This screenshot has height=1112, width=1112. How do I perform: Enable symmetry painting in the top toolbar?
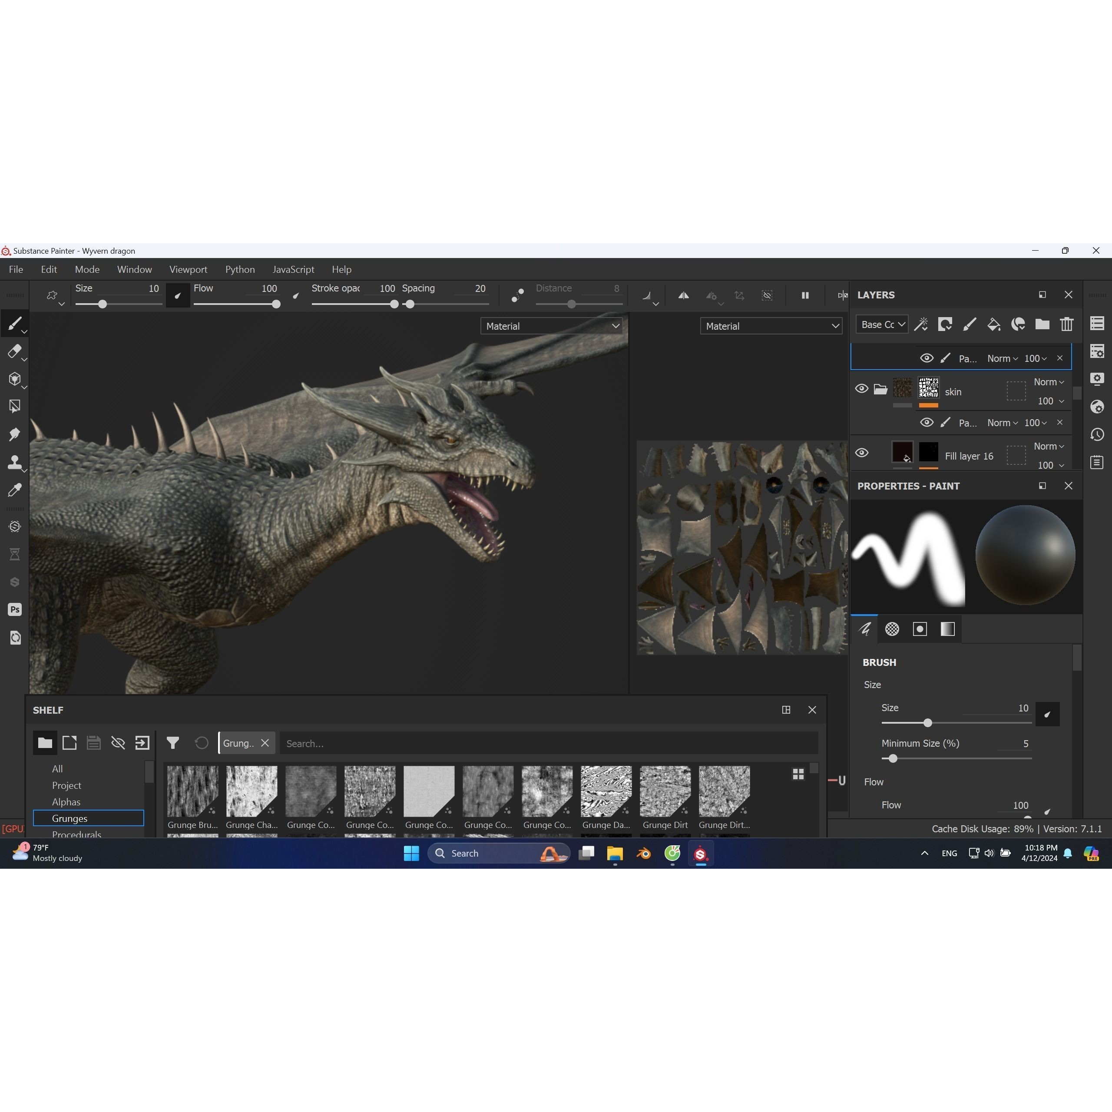[683, 295]
